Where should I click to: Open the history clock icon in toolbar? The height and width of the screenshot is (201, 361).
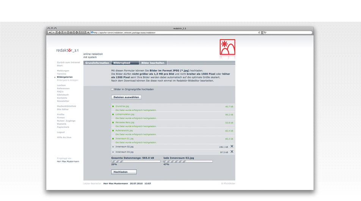[77, 33]
